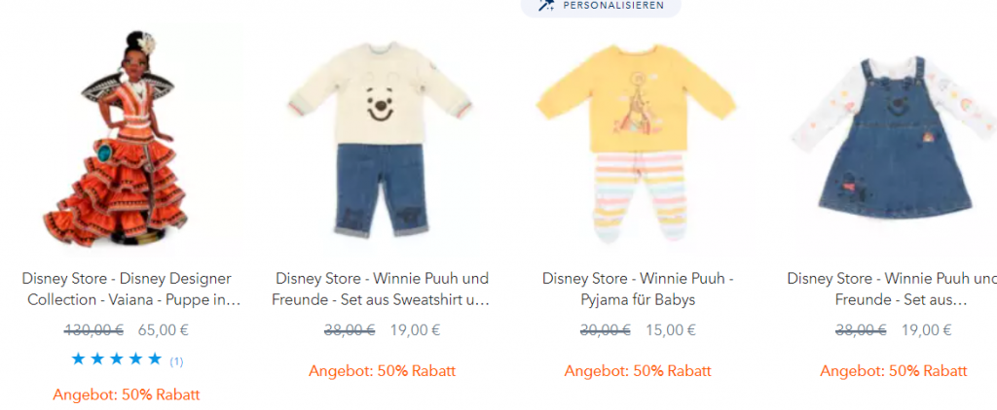
Task: Click the 50% Rabatt offer under pyjama
Action: 638,370
